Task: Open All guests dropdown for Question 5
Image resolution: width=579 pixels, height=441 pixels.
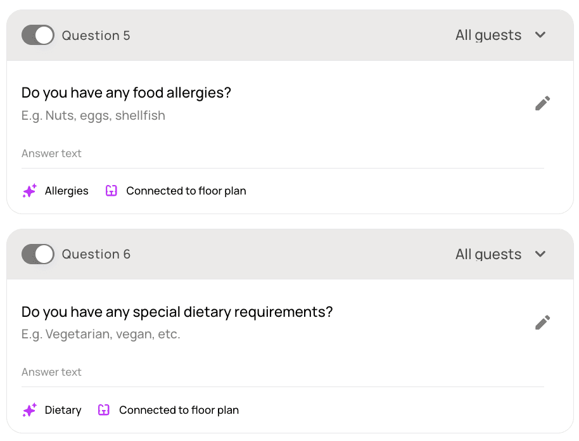Action: pyautogui.click(x=488, y=35)
